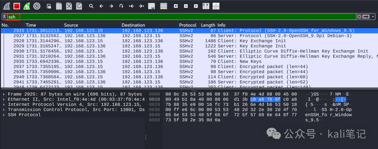This screenshot has height=149, width=378.
Task: Sort by the No. column header
Action: click(x=13, y=25)
